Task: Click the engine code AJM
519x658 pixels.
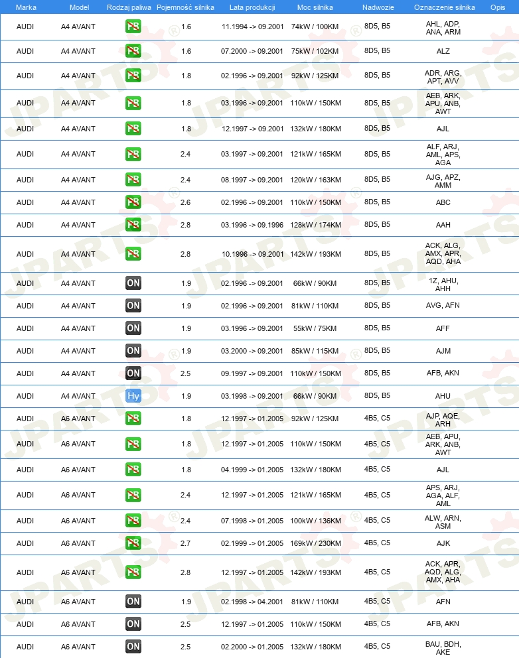Action: 443,351
